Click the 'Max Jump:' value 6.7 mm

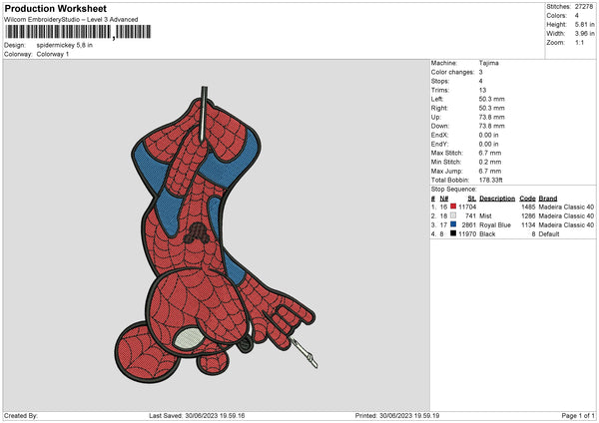pyautogui.click(x=490, y=171)
